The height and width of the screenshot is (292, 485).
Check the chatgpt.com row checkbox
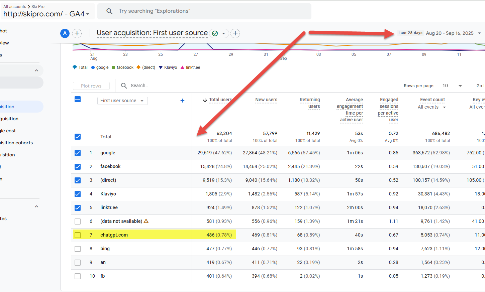78,235
